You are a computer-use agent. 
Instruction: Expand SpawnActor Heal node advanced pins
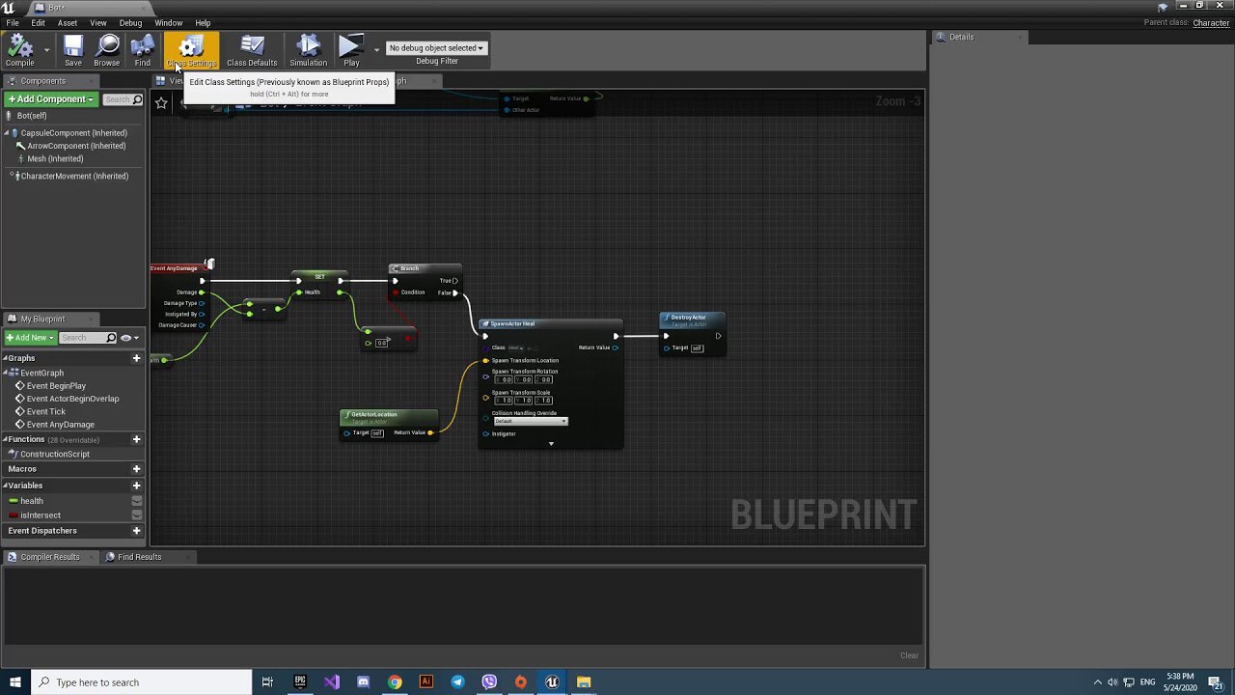[551, 444]
